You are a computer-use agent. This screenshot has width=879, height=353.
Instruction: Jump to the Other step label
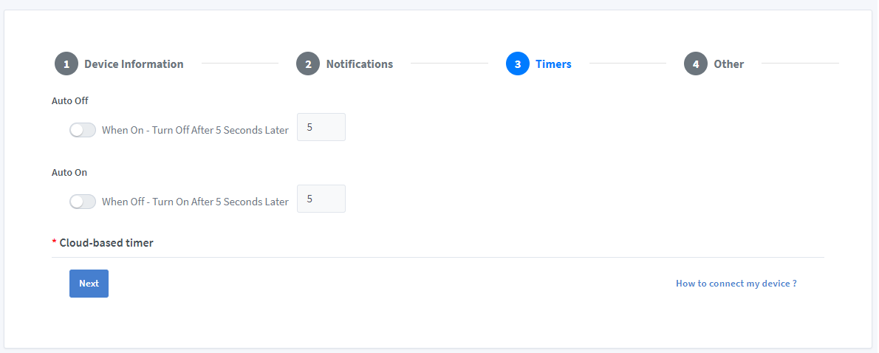729,64
